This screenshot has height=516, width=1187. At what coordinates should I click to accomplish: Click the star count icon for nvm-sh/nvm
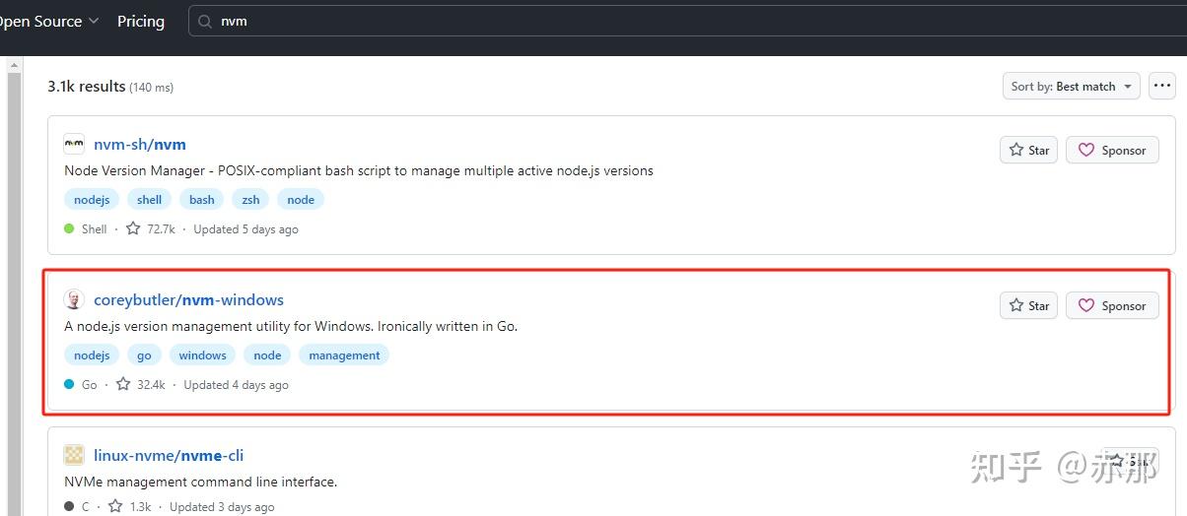(x=133, y=228)
